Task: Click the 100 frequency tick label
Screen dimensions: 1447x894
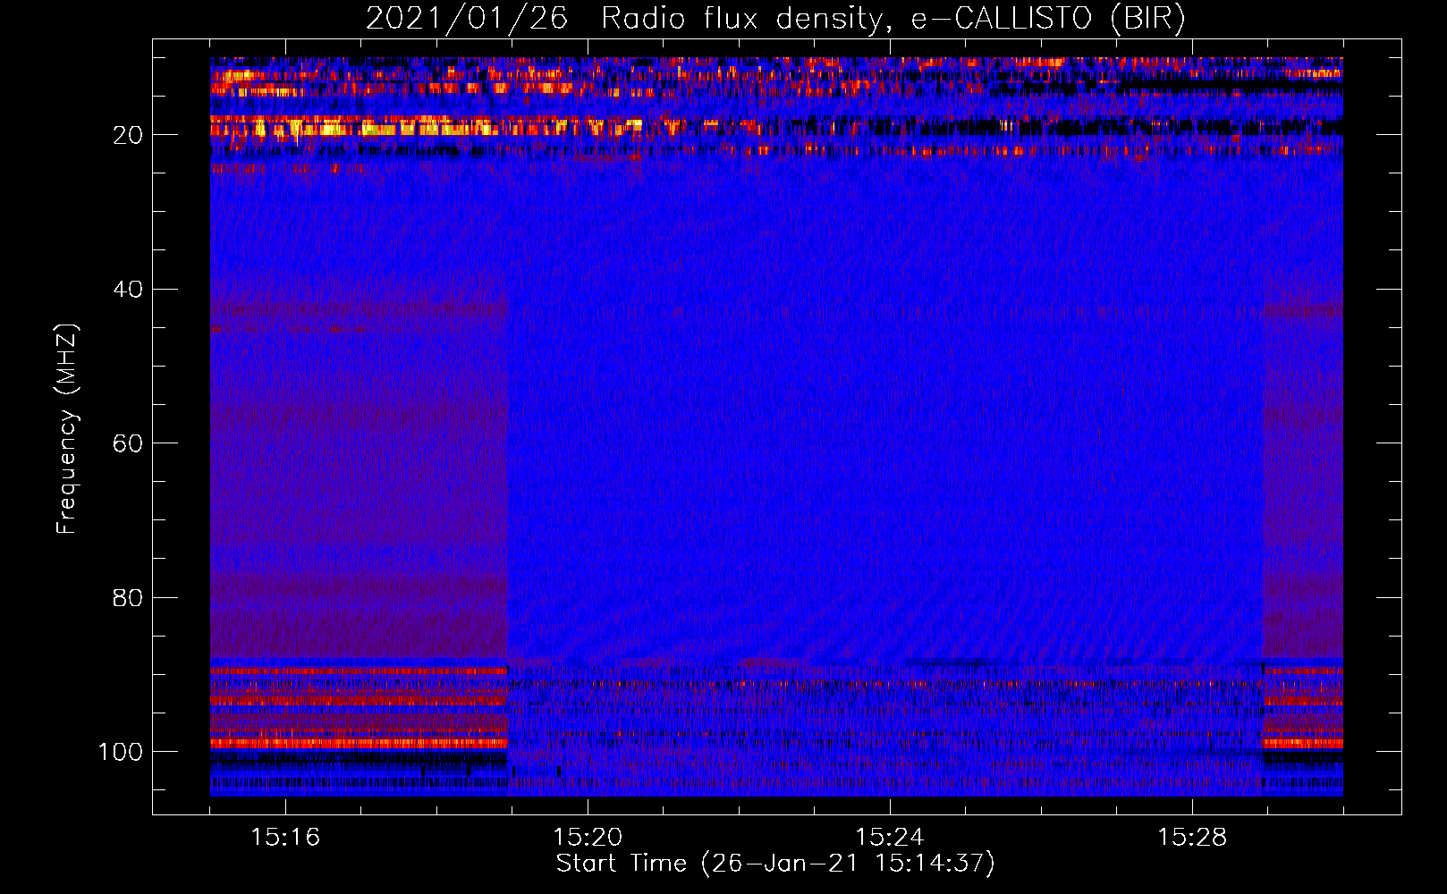Action: click(121, 752)
